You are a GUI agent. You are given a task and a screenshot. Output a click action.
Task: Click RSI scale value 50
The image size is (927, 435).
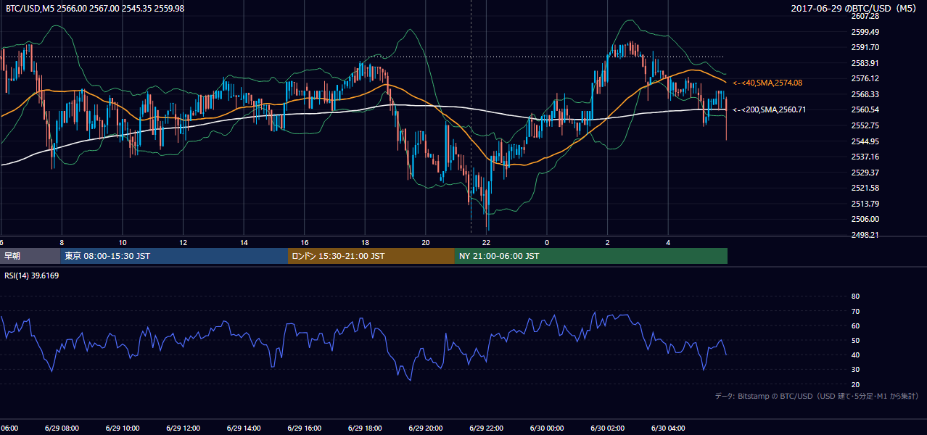pyautogui.click(x=855, y=340)
